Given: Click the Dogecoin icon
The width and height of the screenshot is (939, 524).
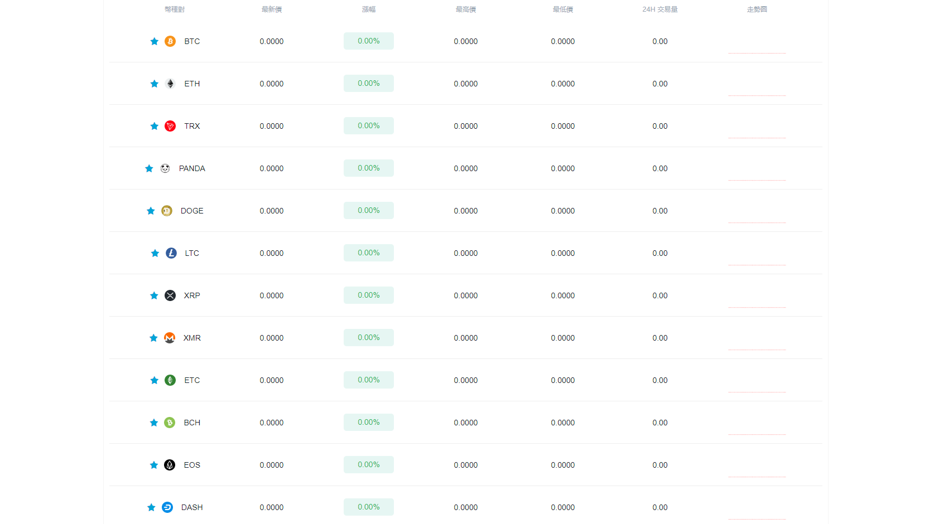Looking at the screenshot, I should (167, 211).
